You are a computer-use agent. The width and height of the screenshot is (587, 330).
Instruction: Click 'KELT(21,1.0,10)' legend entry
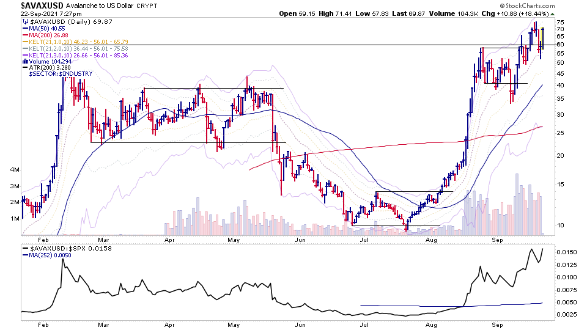pos(79,42)
